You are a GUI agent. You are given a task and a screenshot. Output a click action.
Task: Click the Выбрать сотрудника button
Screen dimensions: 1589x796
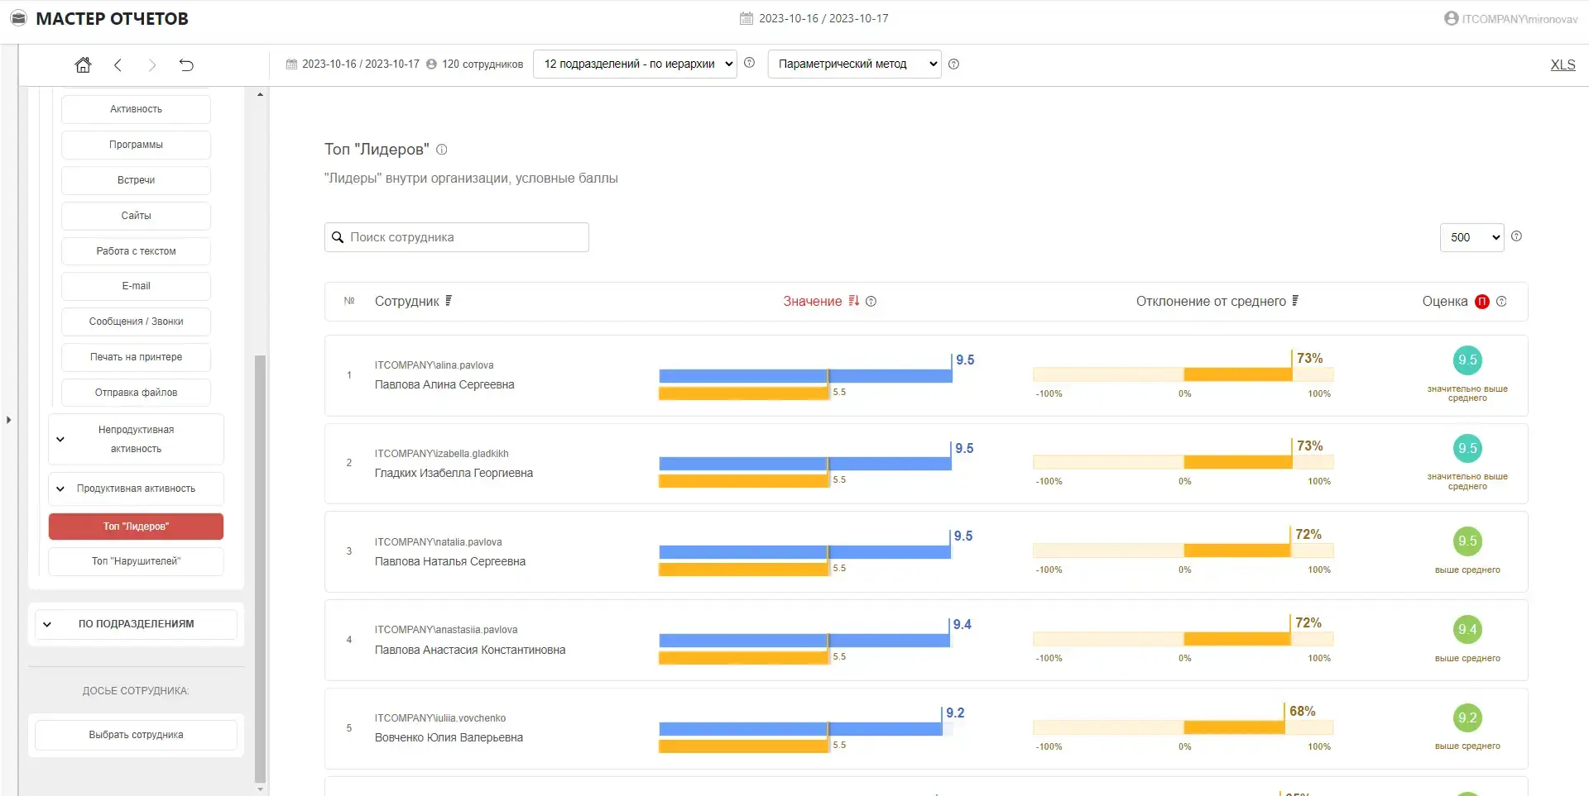(136, 735)
